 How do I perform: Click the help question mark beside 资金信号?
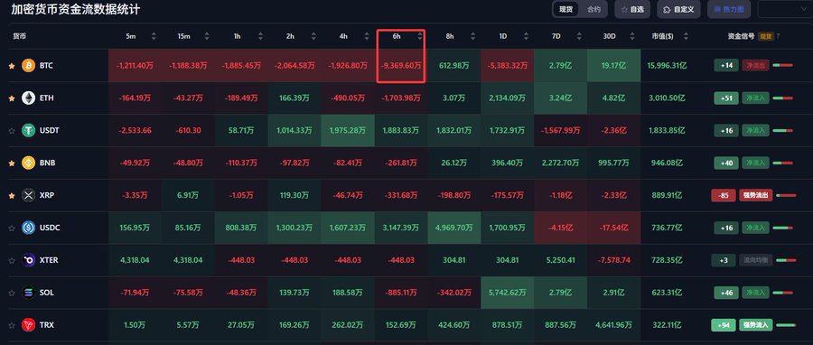pos(778,36)
